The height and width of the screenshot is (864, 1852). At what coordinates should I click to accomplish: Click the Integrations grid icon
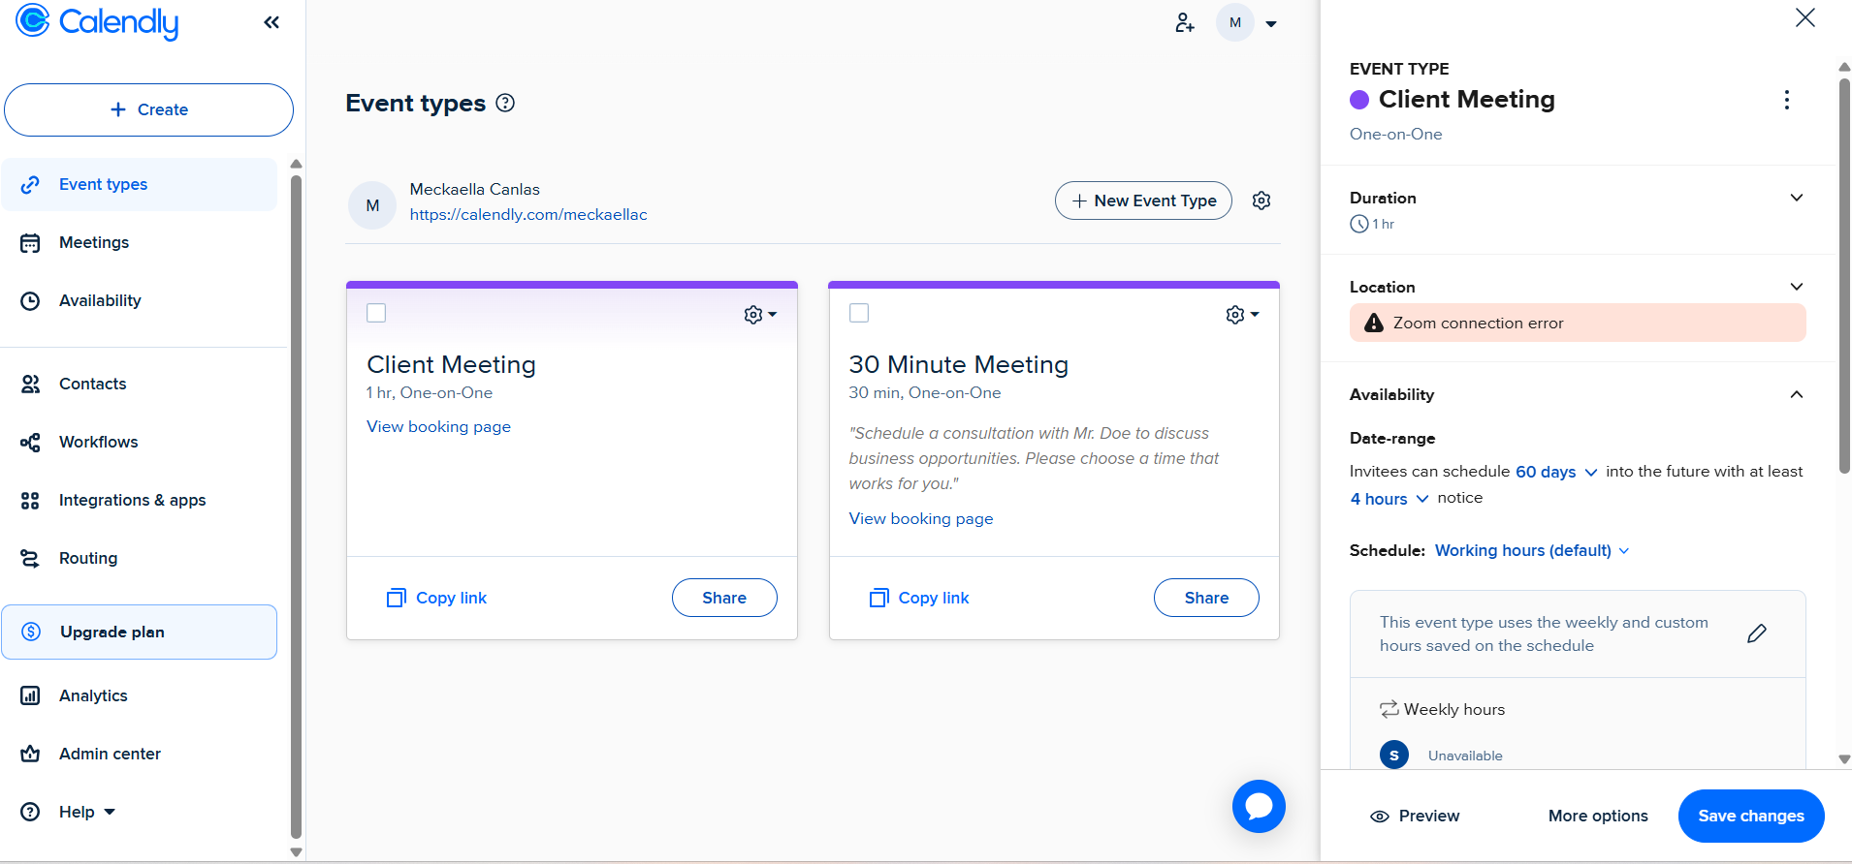(x=30, y=501)
